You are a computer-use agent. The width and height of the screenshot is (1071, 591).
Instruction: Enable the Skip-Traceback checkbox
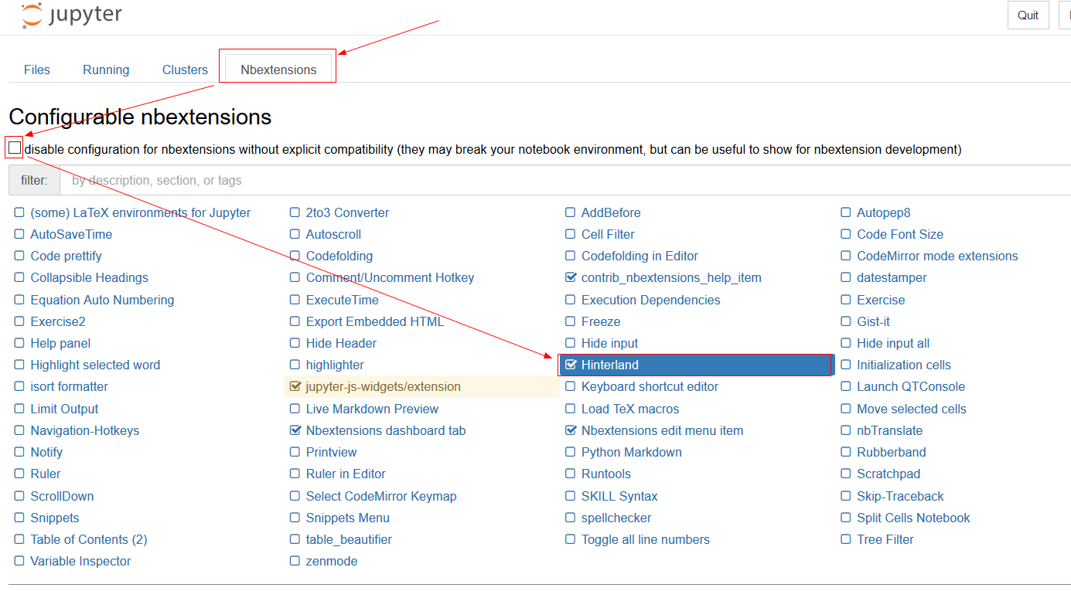[847, 496]
